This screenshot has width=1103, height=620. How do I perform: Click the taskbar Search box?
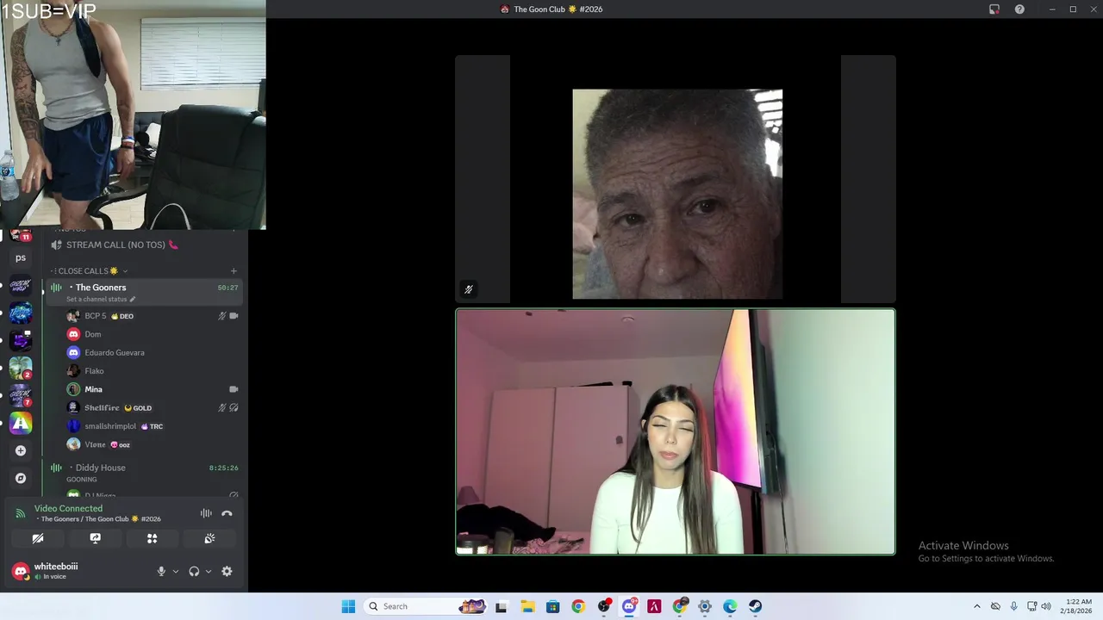pos(425,606)
